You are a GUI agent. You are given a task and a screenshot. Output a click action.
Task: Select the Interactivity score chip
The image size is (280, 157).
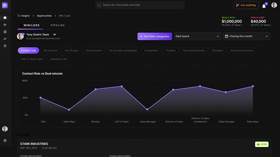[x=242, y=50]
